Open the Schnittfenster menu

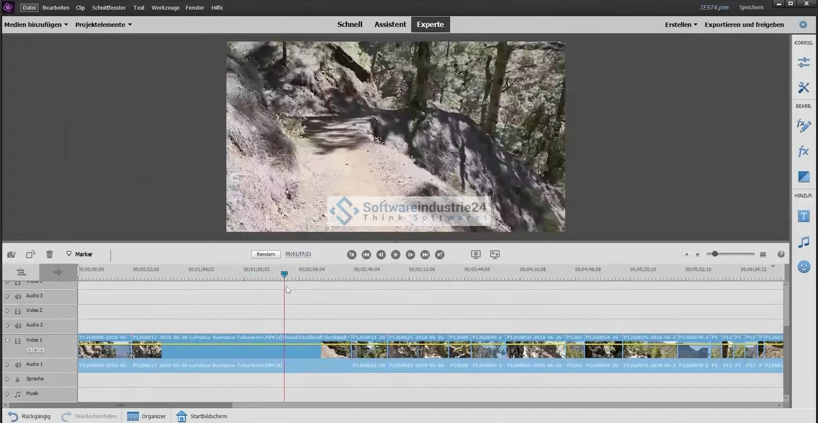pyautogui.click(x=109, y=8)
